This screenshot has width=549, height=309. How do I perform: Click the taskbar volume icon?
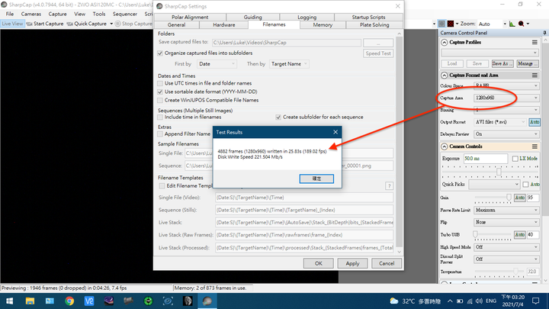tap(479, 301)
